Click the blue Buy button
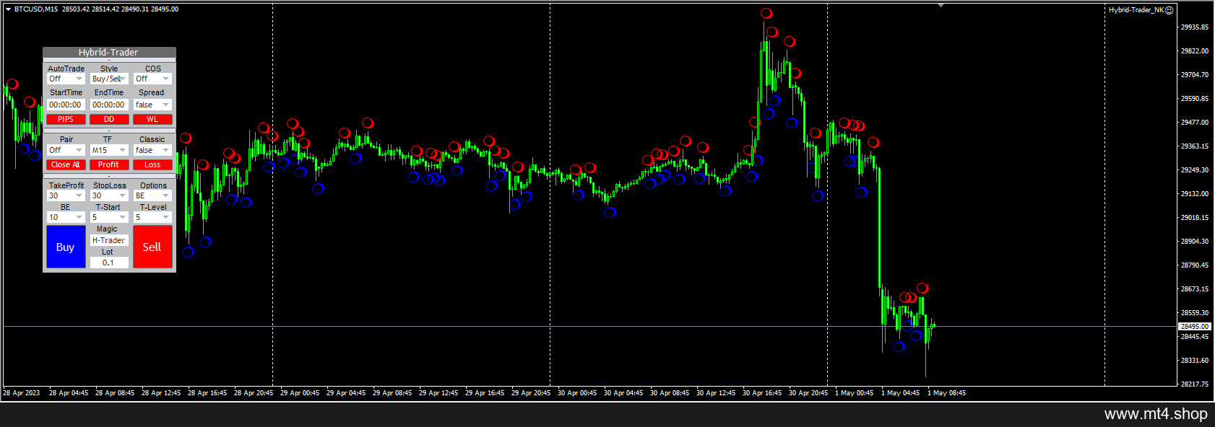Screen dimensions: 1215x427 click(66, 247)
